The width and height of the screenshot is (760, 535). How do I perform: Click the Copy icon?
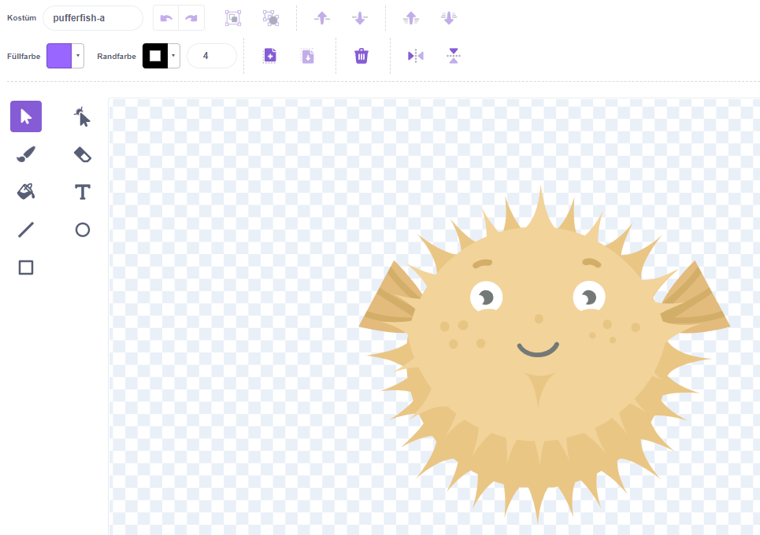[270, 56]
